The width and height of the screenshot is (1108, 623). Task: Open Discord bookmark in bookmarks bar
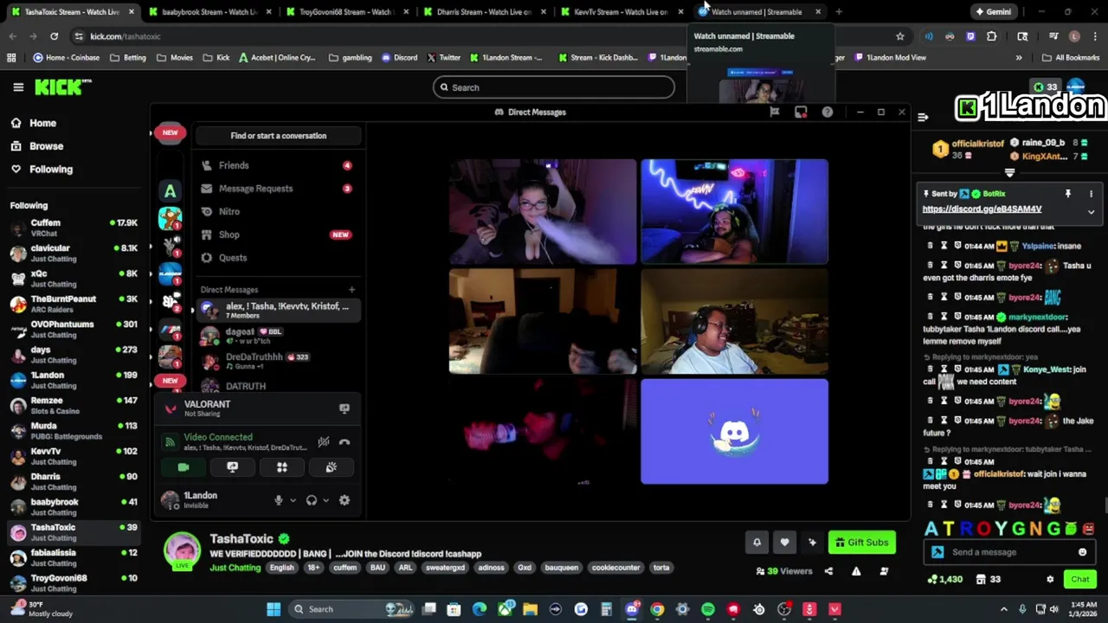point(399,58)
